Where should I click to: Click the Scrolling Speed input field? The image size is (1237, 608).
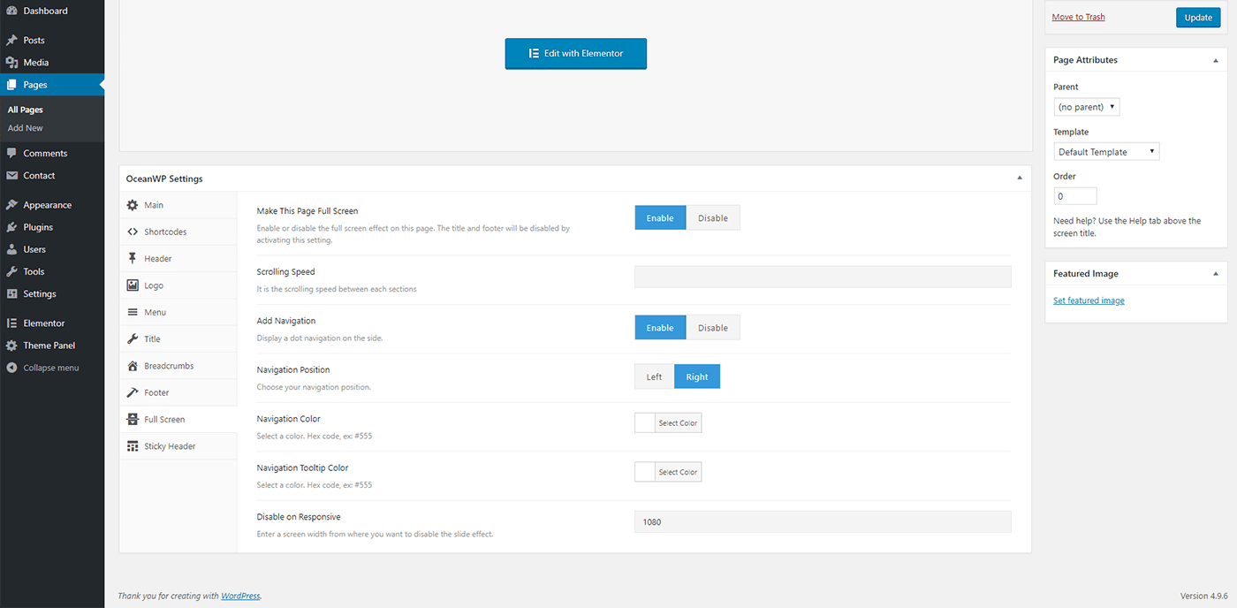tap(823, 277)
